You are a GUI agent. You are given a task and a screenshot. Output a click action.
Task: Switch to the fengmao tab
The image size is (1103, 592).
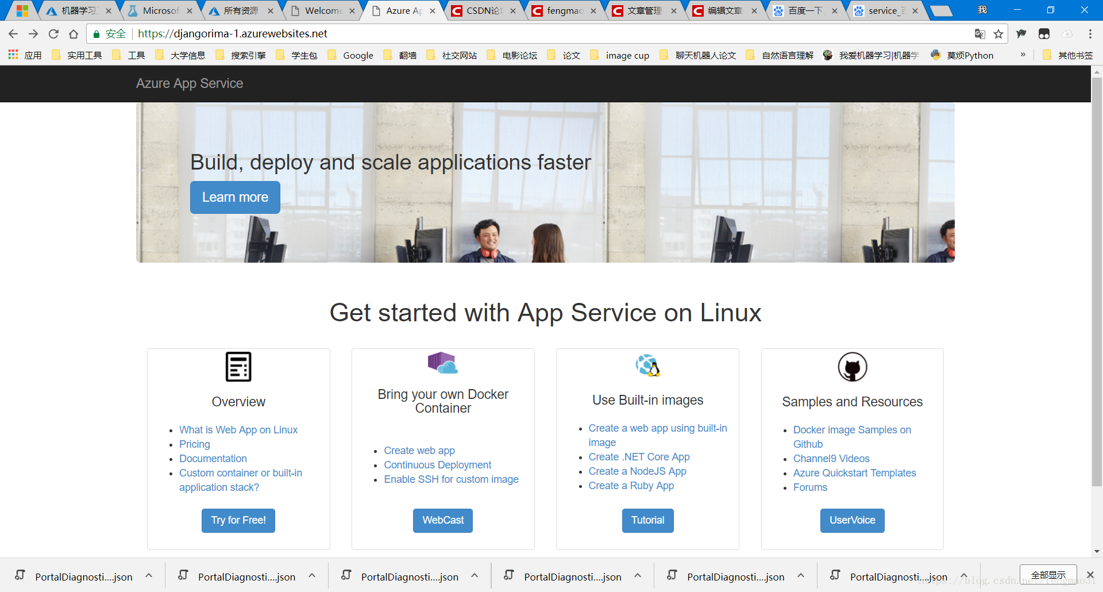[563, 11]
